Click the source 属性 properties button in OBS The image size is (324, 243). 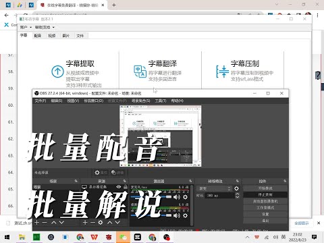point(101,173)
